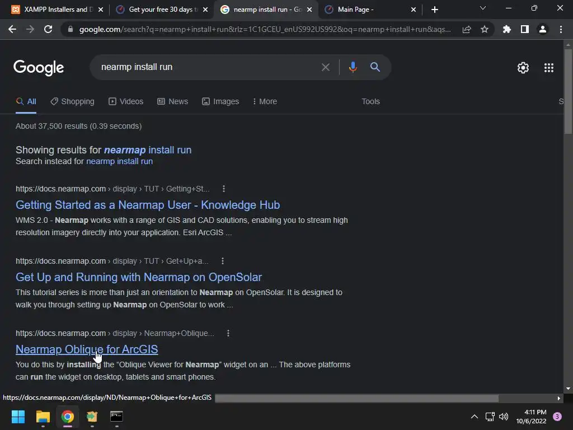Image resolution: width=573 pixels, height=430 pixels.
Task: Go to Google homepage via logo
Action: [39, 68]
